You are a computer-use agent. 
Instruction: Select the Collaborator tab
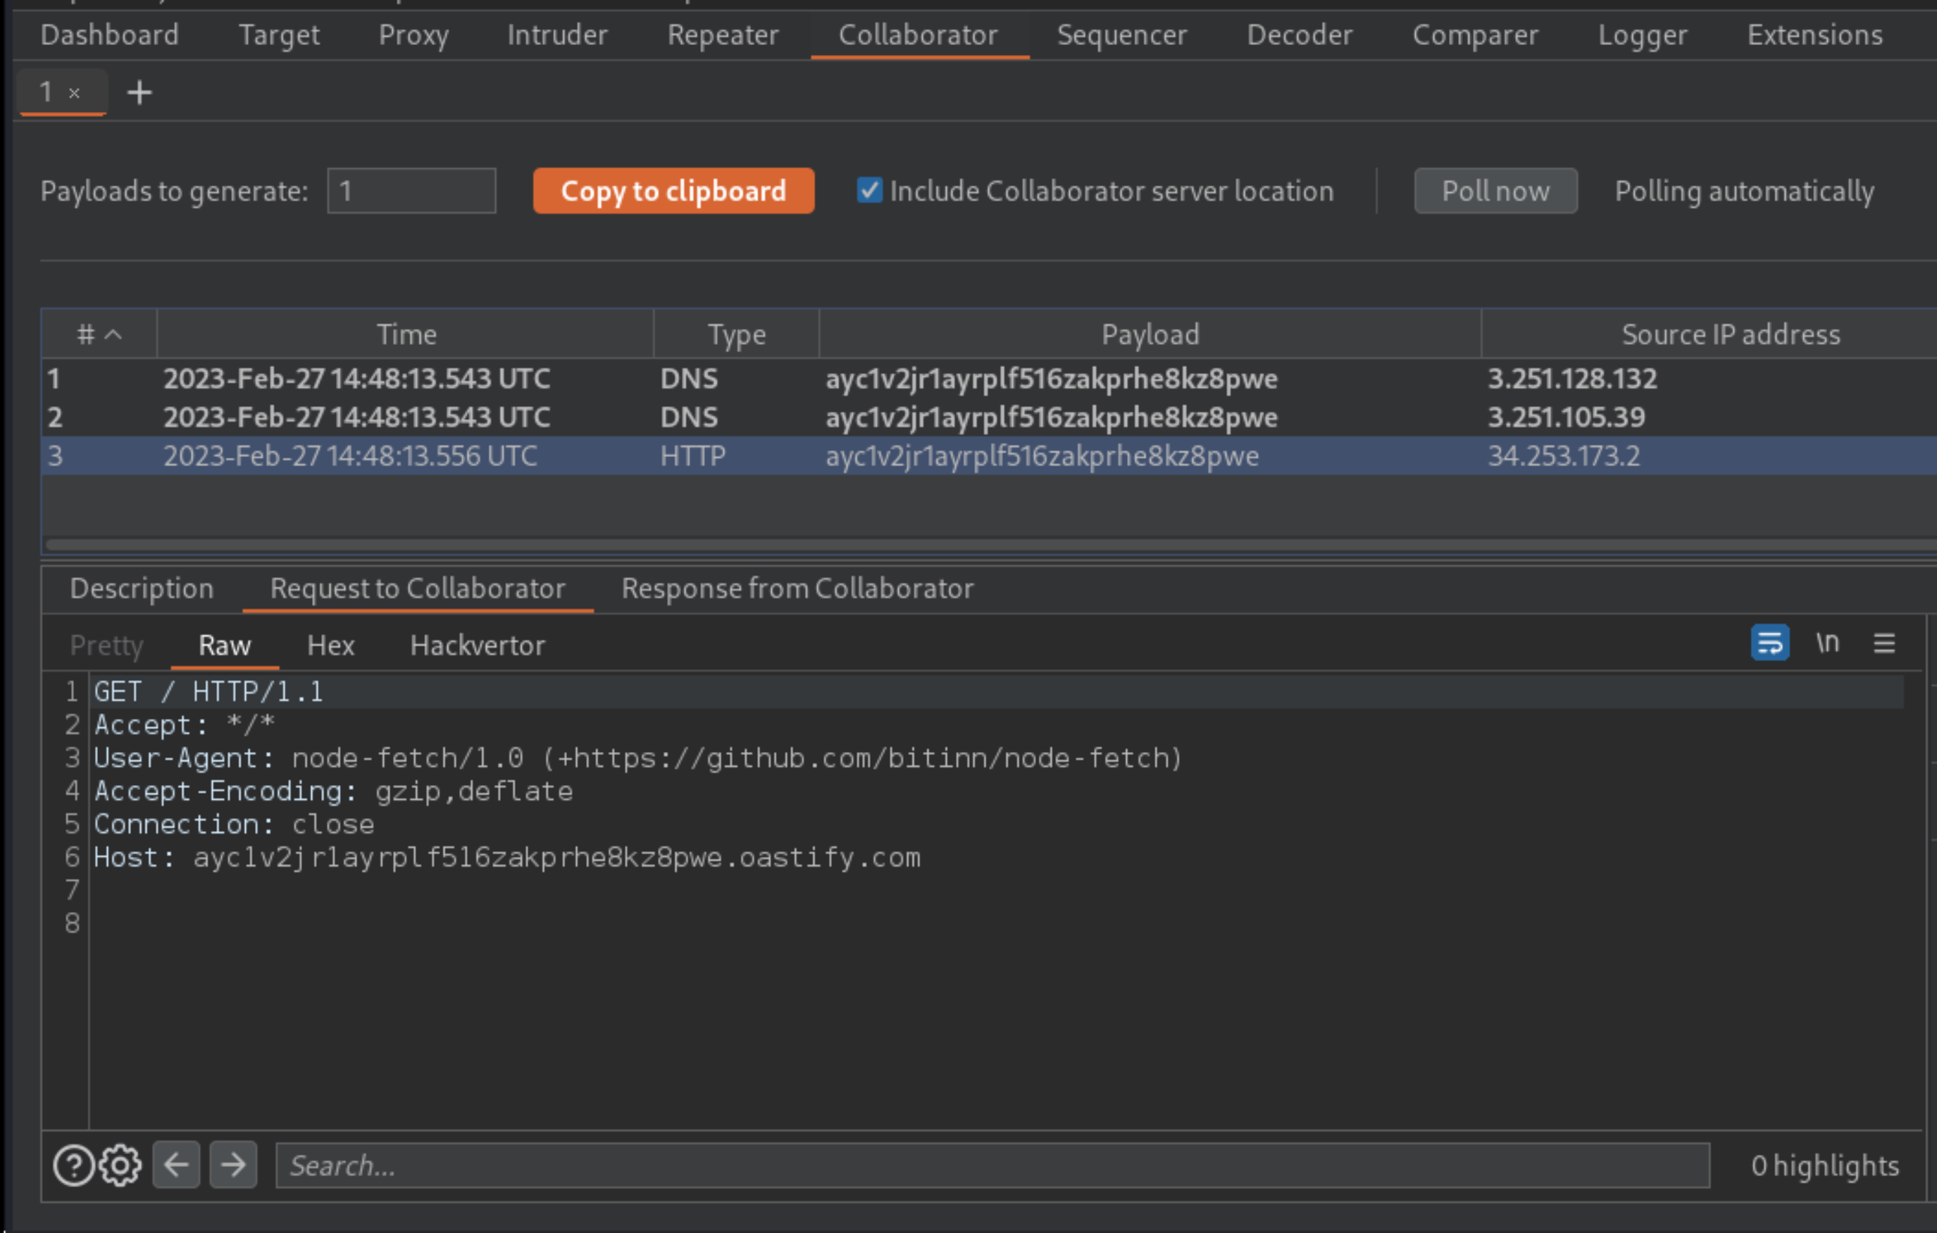coord(918,35)
